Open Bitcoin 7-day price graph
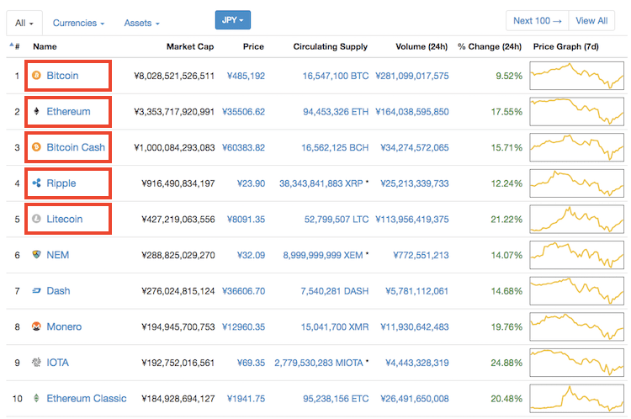Screen dimensions: 631x419 576,75
